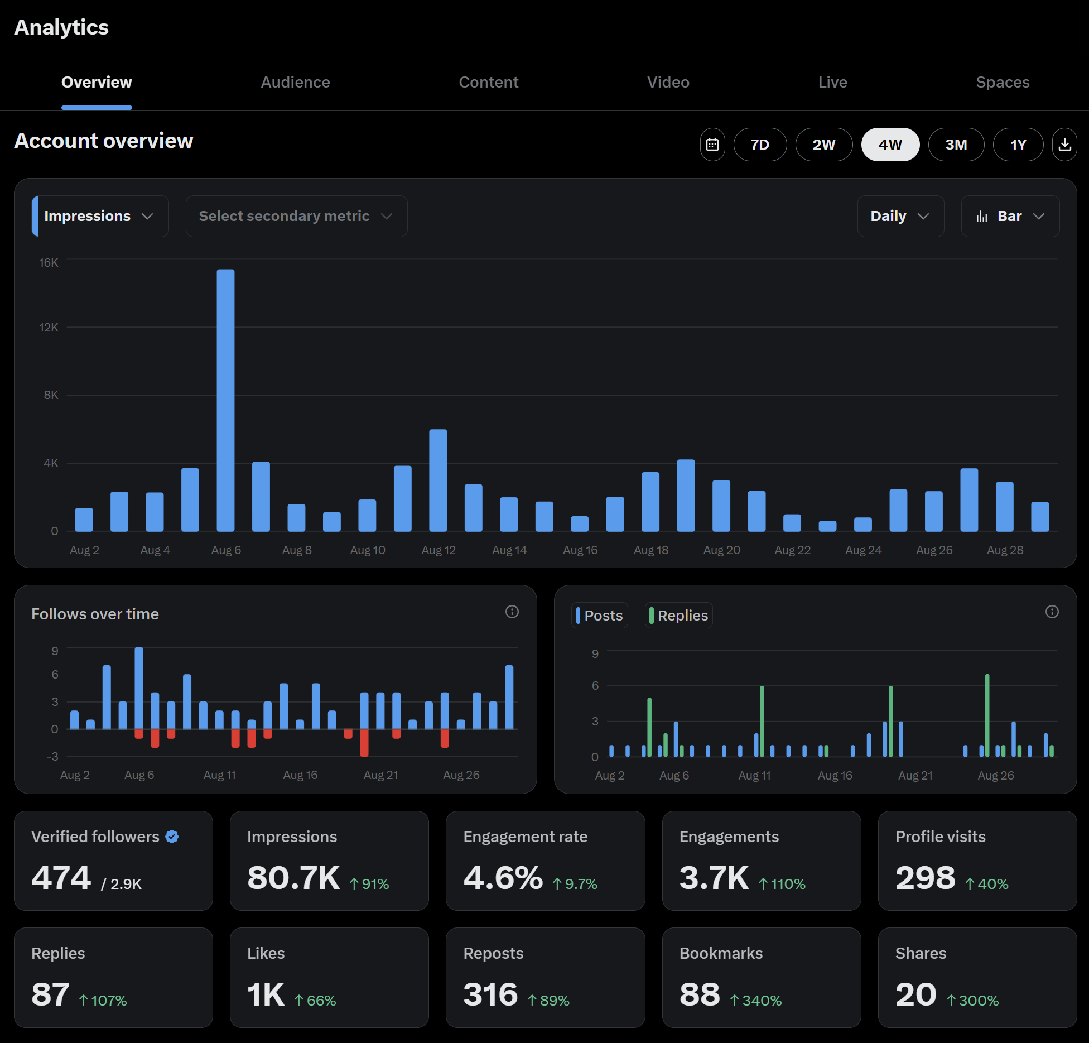The width and height of the screenshot is (1089, 1043).
Task: Open the Impressions primary metric dropdown
Action: (x=100, y=216)
